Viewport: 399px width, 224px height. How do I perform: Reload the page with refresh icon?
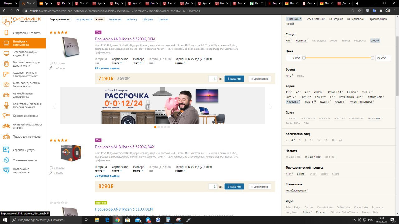tap(18, 11)
